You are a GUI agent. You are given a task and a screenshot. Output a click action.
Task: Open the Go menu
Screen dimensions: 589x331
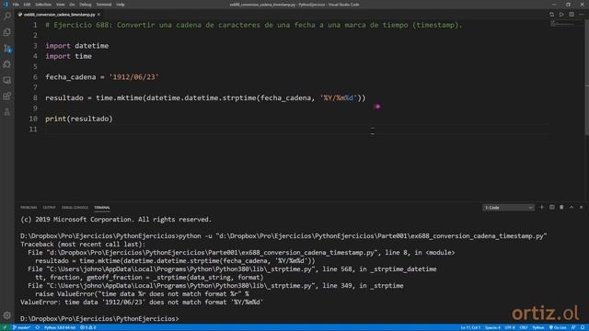point(72,5)
